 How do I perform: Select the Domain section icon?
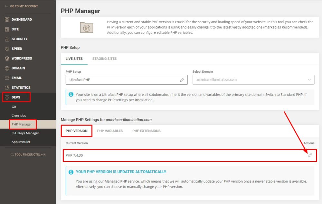pos(6,68)
